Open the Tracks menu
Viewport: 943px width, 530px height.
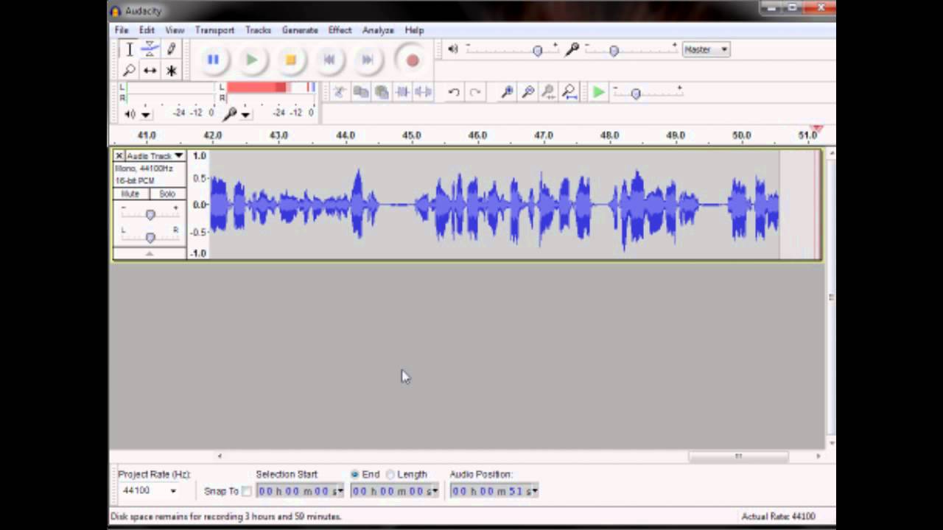click(258, 30)
